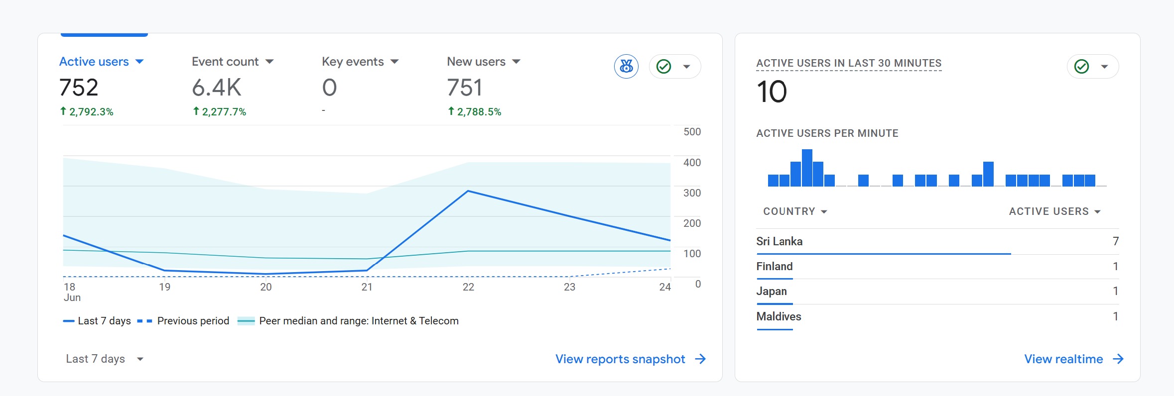The image size is (1174, 396).
Task: Click the Peer median legend swatch
Action: [x=246, y=321]
